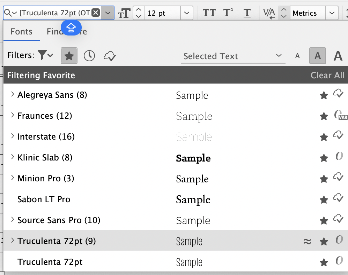Toggle Underline formatting

[x=247, y=13]
